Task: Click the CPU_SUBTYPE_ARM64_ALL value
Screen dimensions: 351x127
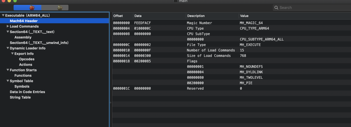Action: (262, 39)
